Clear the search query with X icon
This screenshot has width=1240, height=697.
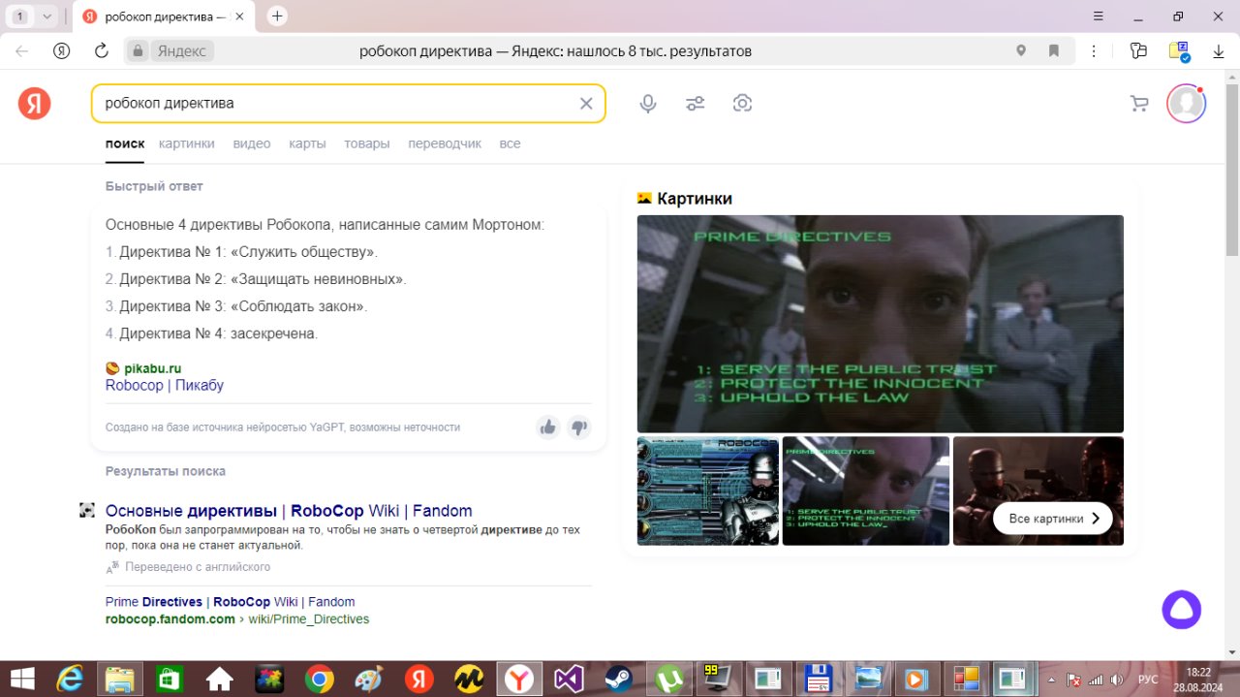(x=586, y=104)
